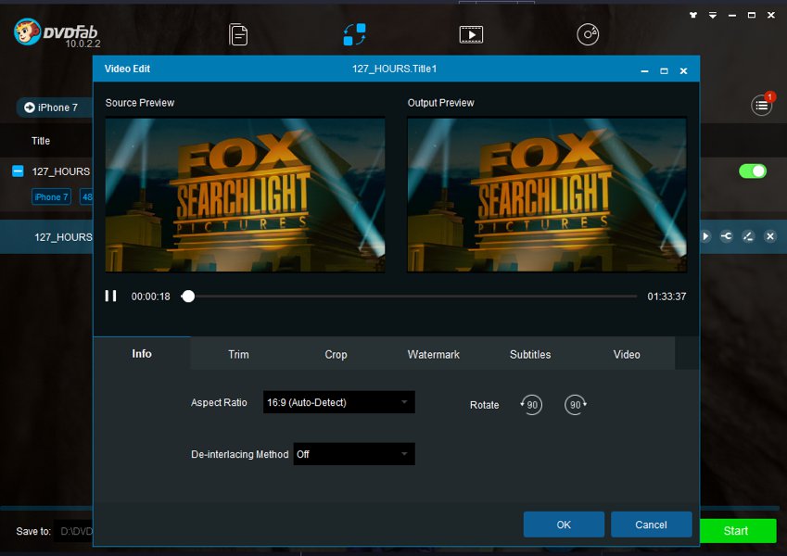Click the Output Preview video frame
Viewport: 787px width, 556px height.
click(x=547, y=196)
